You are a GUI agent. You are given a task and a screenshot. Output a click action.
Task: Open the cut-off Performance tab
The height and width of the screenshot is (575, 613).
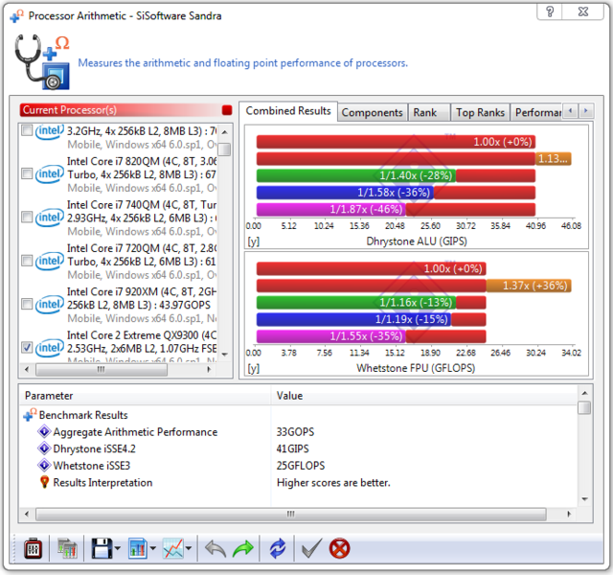(x=536, y=113)
